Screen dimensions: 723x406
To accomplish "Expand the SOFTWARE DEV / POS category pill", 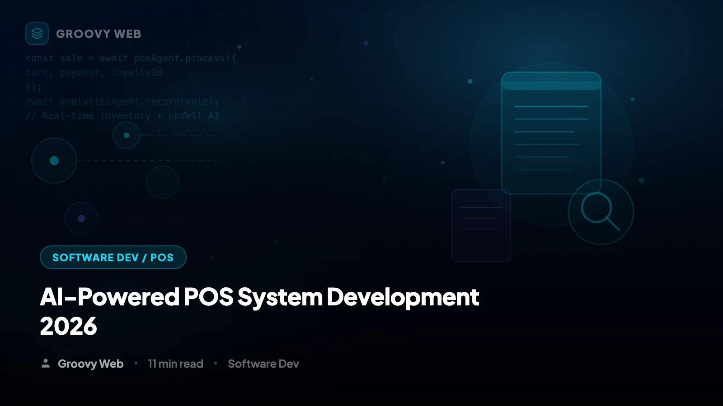I will point(113,257).
